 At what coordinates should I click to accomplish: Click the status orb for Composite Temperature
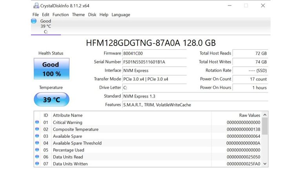(37, 129)
